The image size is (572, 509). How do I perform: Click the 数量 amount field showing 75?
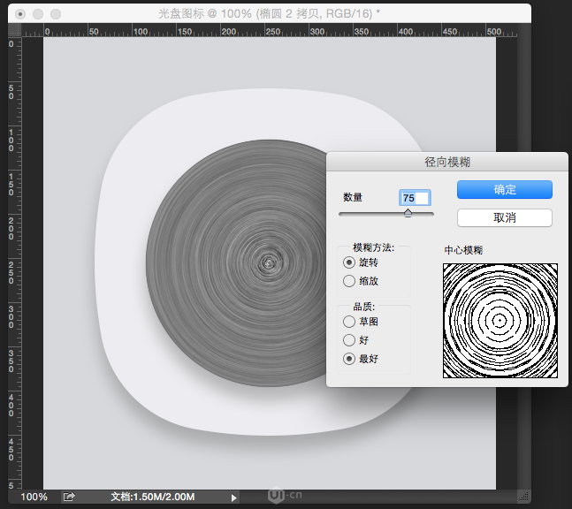pyautogui.click(x=414, y=198)
